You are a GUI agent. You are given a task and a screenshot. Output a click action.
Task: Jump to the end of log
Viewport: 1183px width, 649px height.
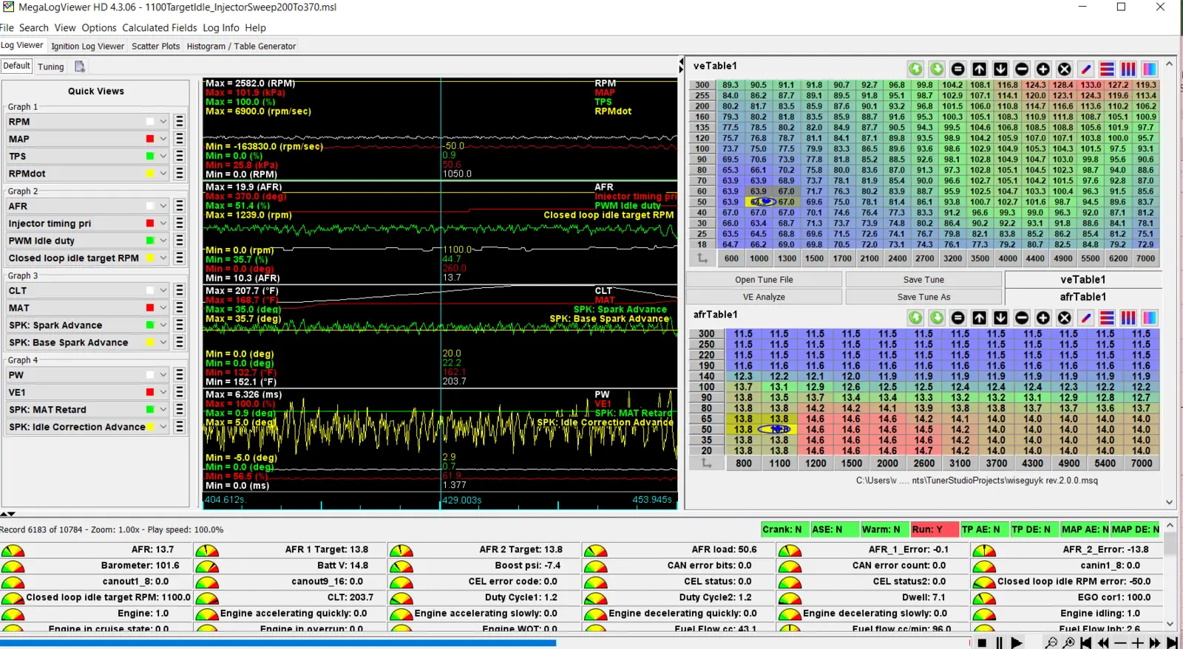[x=1172, y=643]
